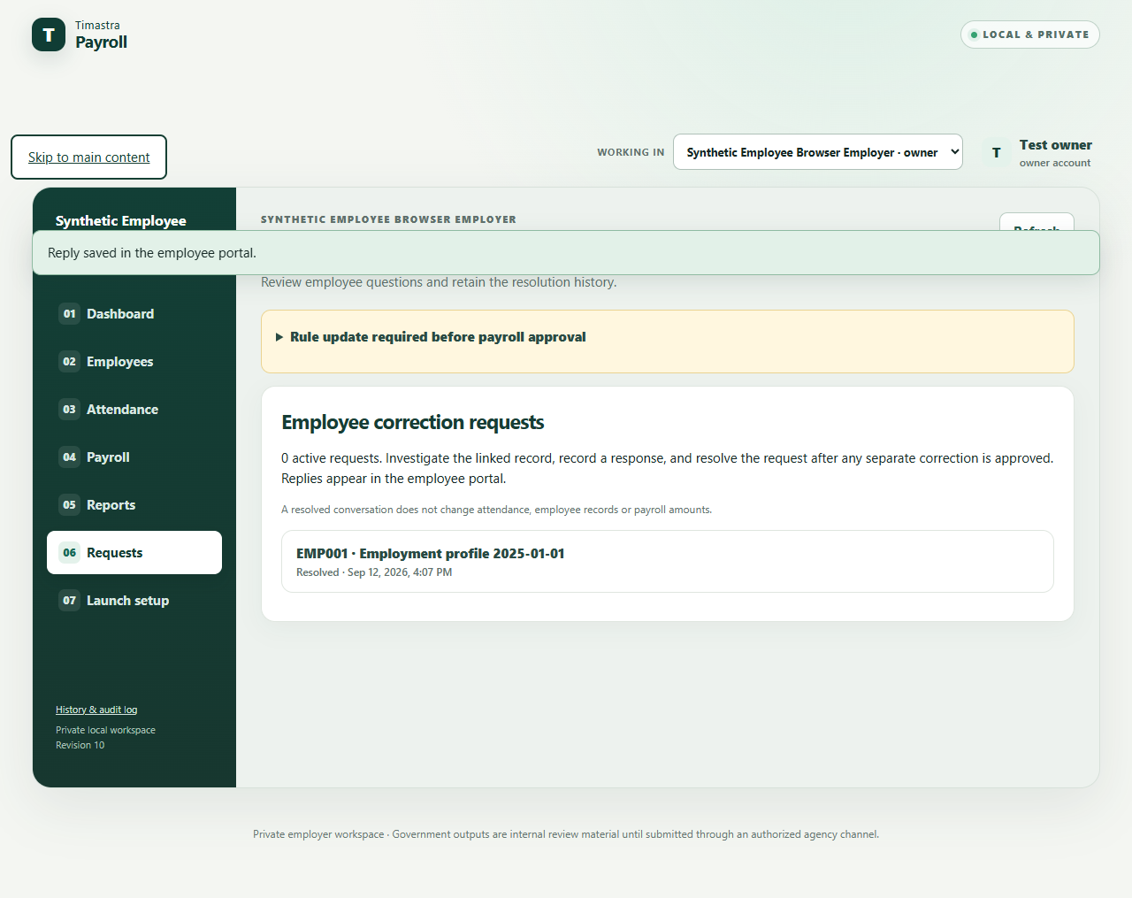Open the EMP001 Employment profile request
This screenshot has width=1132, height=898.
pyautogui.click(x=668, y=562)
